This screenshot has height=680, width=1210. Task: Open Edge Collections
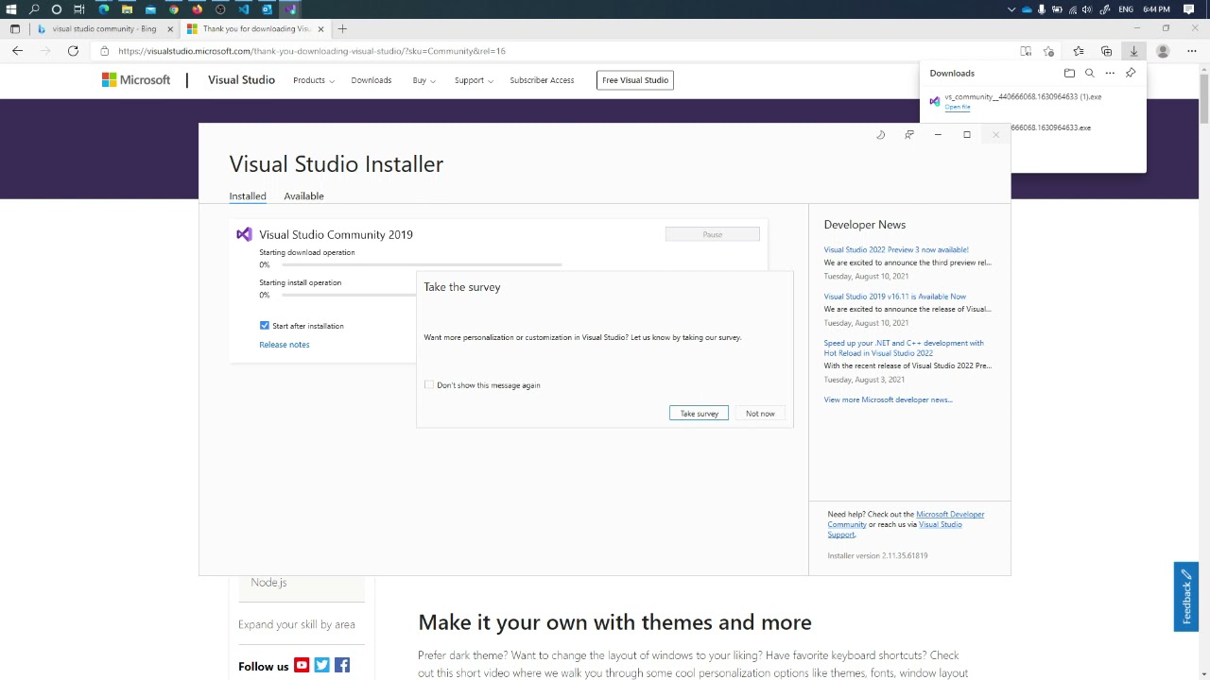click(x=1106, y=51)
